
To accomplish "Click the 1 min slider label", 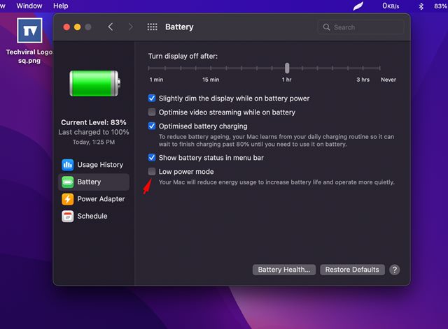I will [x=156, y=80].
